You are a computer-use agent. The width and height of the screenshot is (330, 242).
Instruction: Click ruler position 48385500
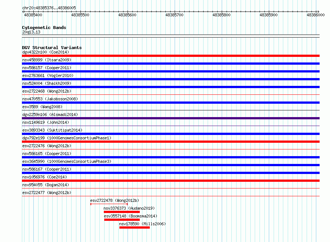(x=80, y=15)
